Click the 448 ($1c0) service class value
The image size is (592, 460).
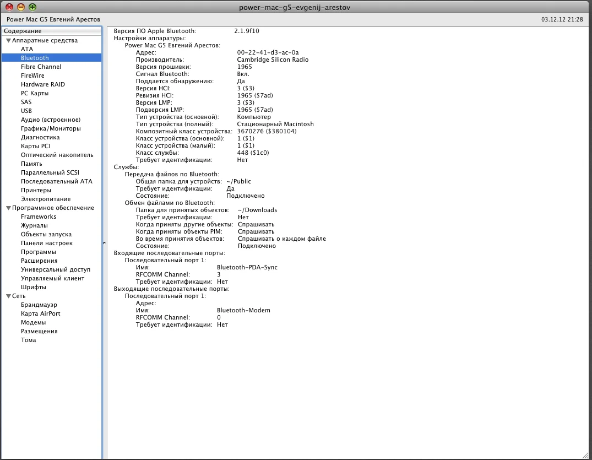pos(253,153)
